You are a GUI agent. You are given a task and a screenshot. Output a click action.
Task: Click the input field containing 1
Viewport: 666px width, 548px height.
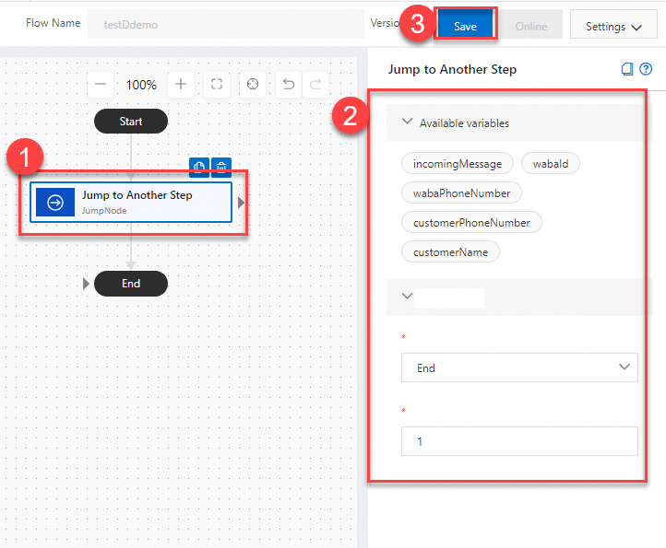[x=519, y=441]
